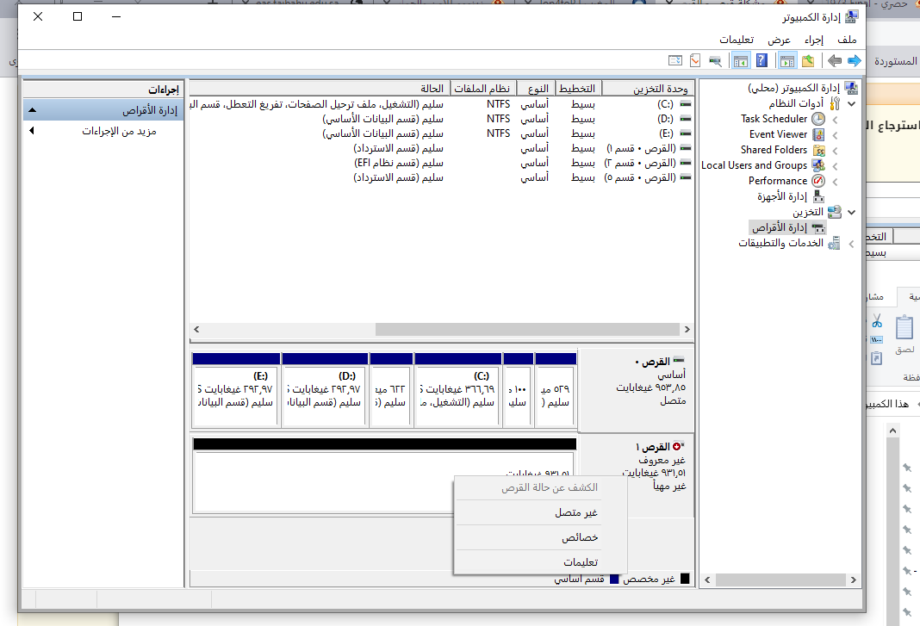Toggle the show/hide console tree button
This screenshot has width=920, height=626.
pos(786,60)
